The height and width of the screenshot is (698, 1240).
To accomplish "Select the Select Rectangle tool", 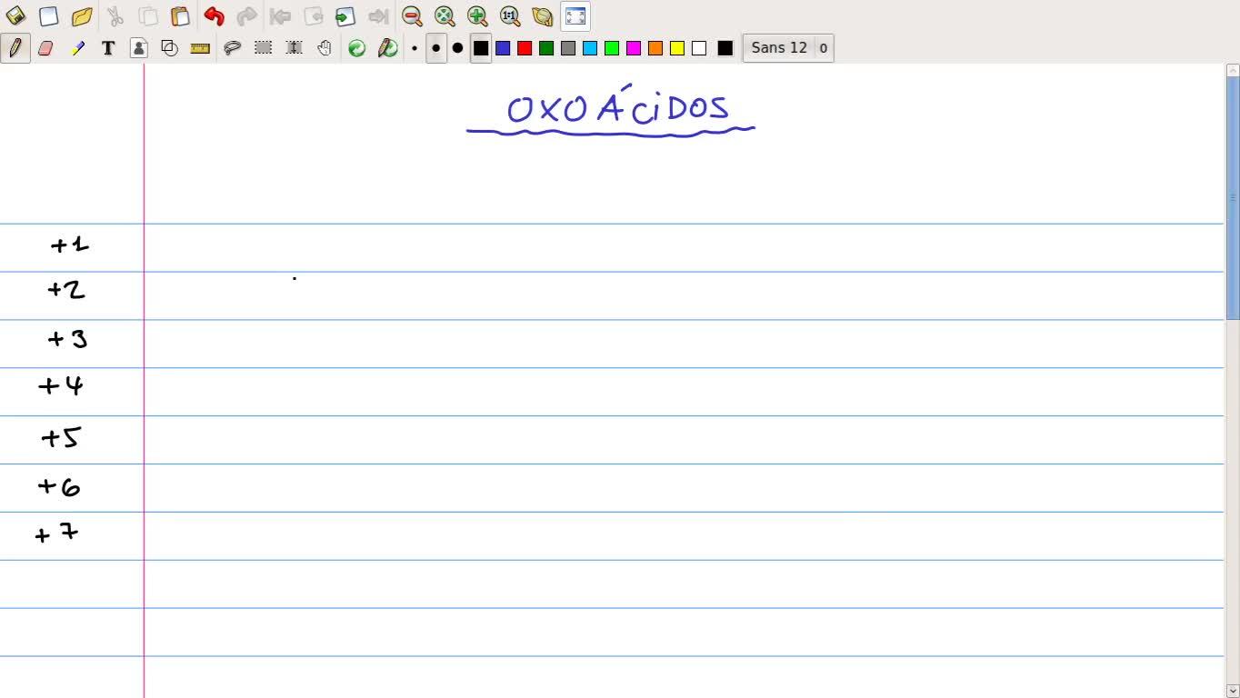I will [264, 48].
